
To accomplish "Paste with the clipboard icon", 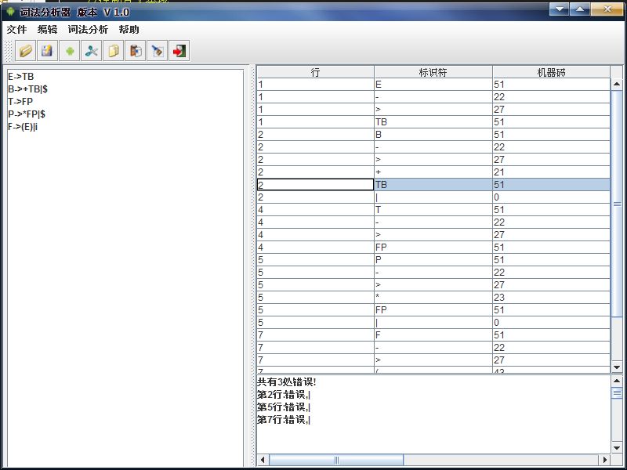I will (x=135, y=51).
